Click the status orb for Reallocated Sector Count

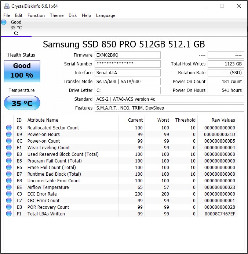click(x=9, y=128)
